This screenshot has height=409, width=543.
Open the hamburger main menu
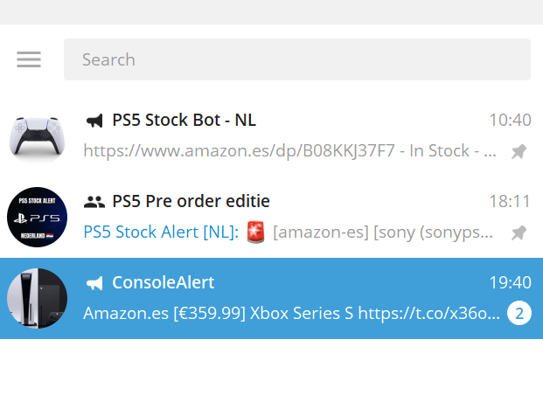[x=29, y=59]
